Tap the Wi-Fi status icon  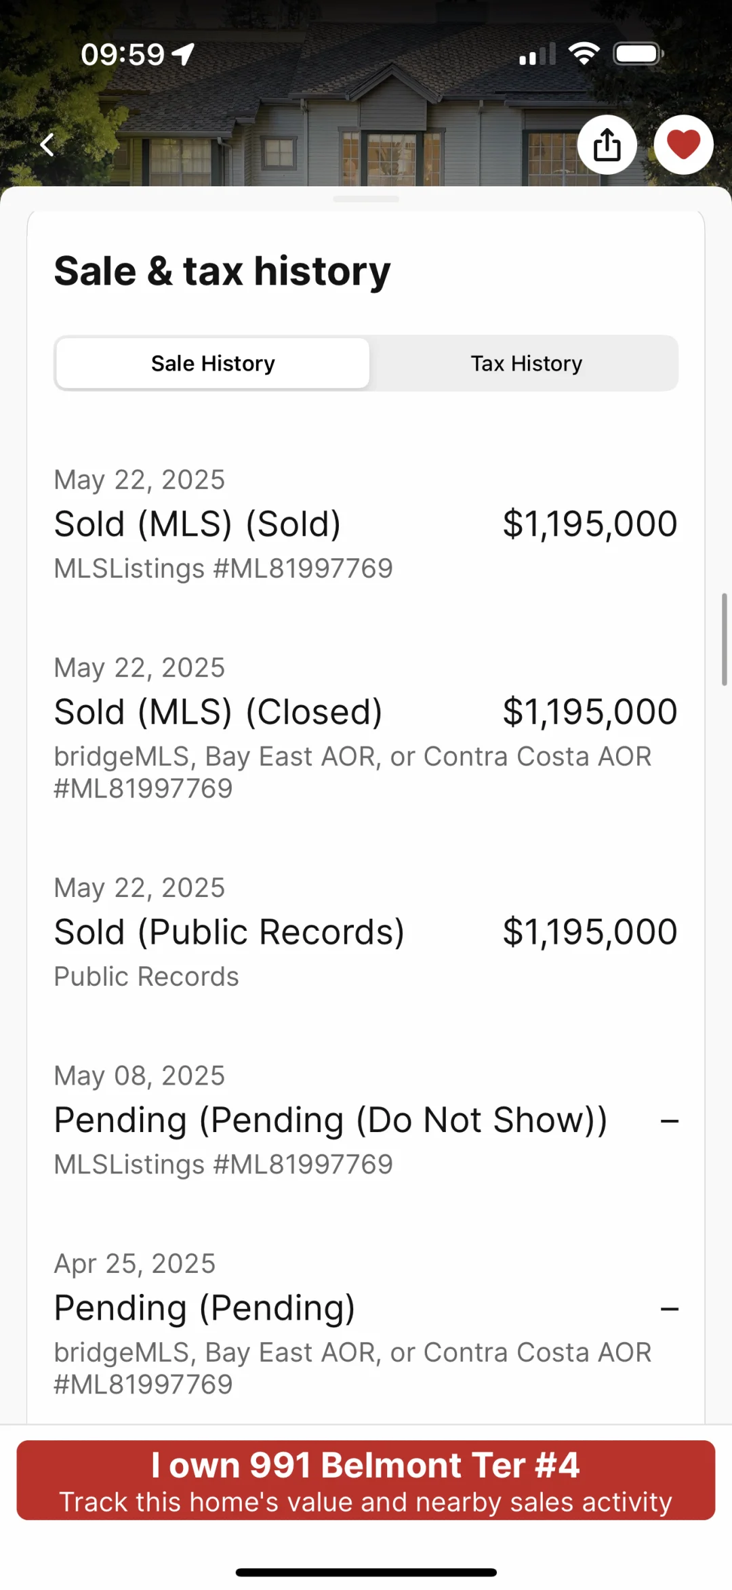pos(584,54)
